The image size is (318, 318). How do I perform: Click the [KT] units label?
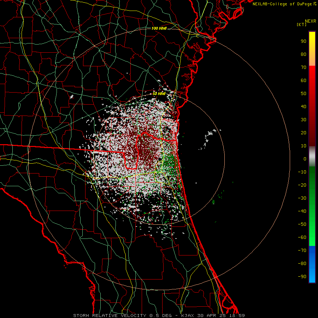pos(302,24)
